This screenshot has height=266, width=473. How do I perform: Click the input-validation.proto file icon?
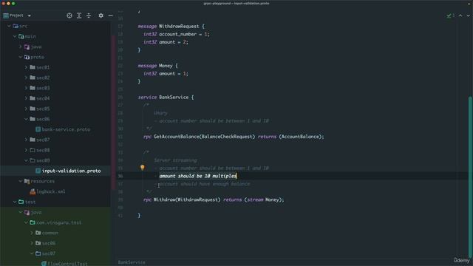click(x=38, y=171)
